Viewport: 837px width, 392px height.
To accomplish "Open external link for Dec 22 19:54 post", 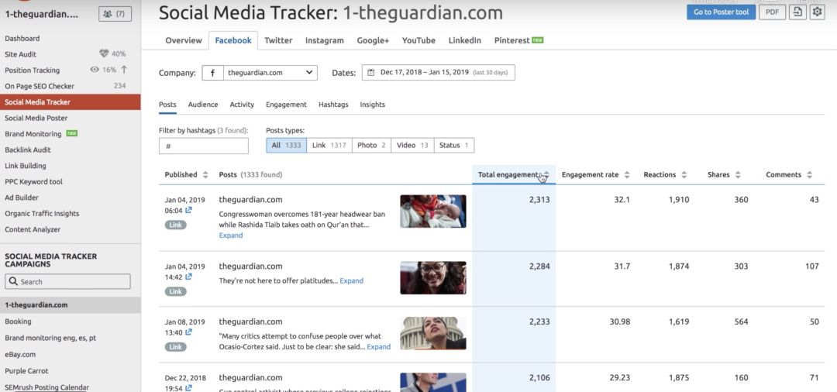I will coord(188,388).
